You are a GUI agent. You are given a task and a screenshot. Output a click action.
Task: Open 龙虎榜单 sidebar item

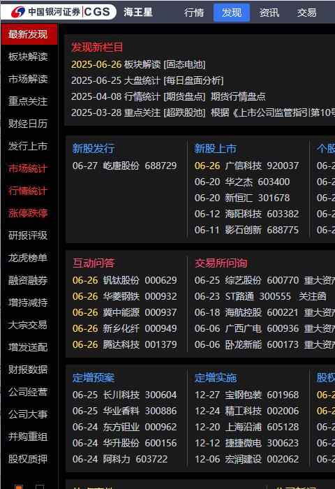(28, 258)
